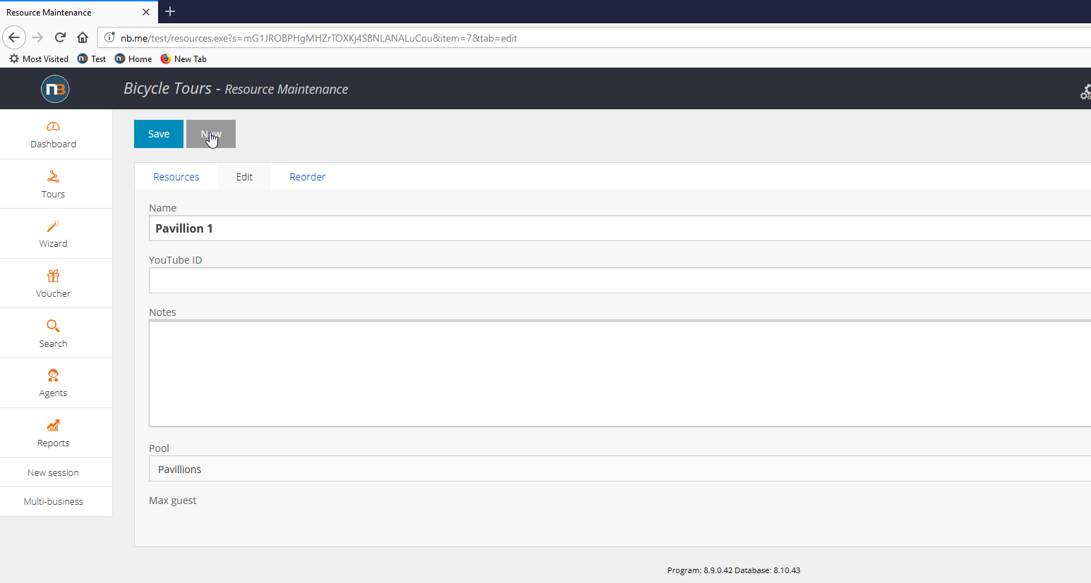Open the Pool dropdown showing Pavillions
The height and width of the screenshot is (583, 1091).
point(620,469)
